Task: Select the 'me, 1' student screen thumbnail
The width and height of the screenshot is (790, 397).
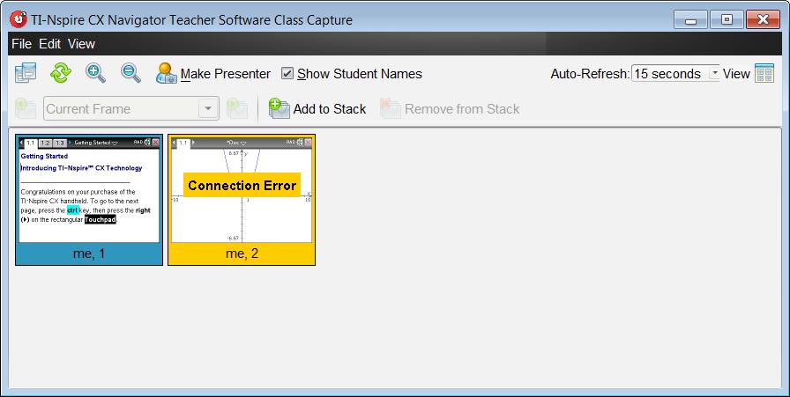Action: 89,200
